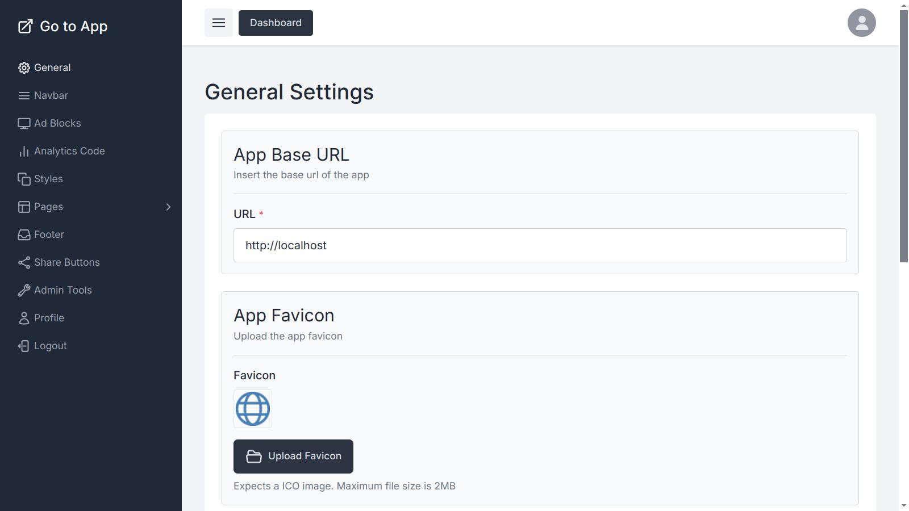
Task: Click the page vertical scrollbar
Action: pyautogui.click(x=904, y=136)
